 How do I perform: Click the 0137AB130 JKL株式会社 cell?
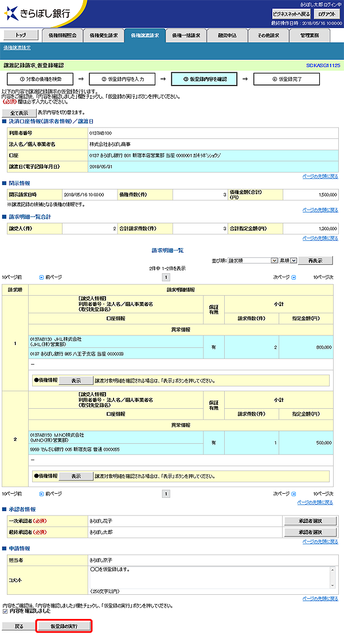(116, 342)
